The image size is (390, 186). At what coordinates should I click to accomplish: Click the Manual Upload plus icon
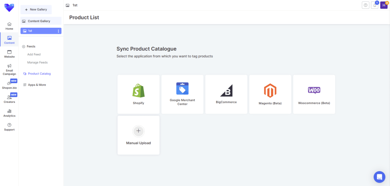click(138, 131)
